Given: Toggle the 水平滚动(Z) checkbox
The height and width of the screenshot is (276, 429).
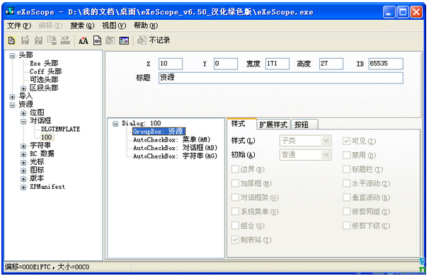Looking at the screenshot, I should coord(346,183).
